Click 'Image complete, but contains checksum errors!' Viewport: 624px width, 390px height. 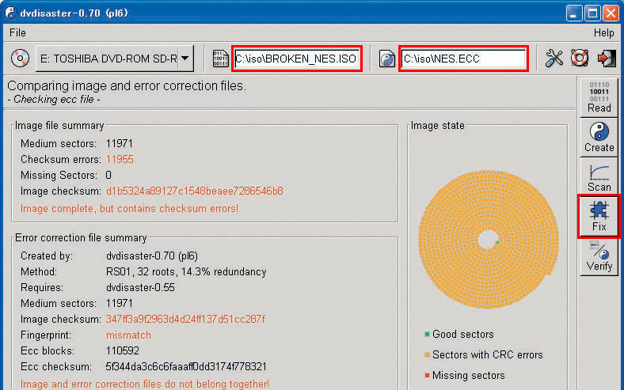point(129,209)
